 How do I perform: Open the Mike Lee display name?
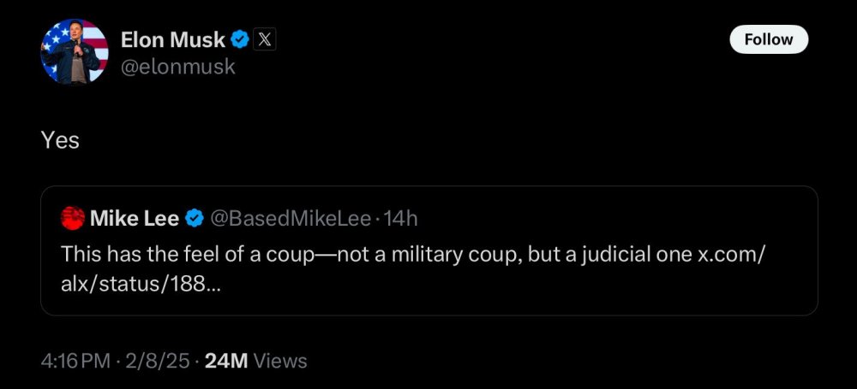coord(134,219)
